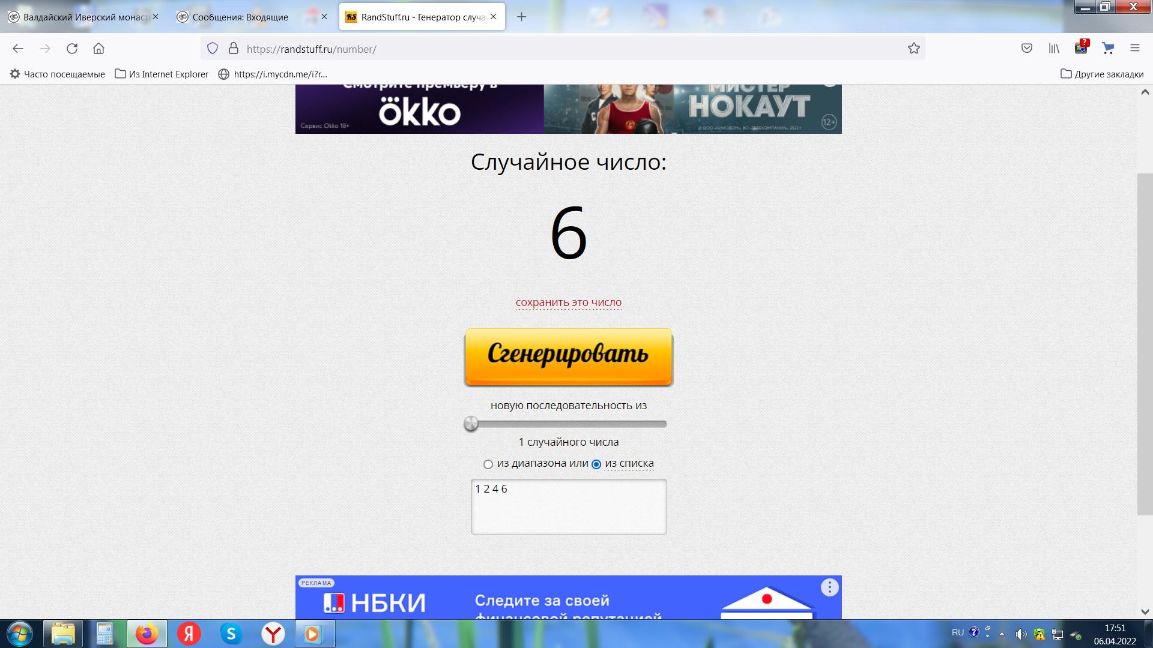The image size is (1153, 648).
Task: Open Часто посещаемые bookmarks
Action: 58,74
